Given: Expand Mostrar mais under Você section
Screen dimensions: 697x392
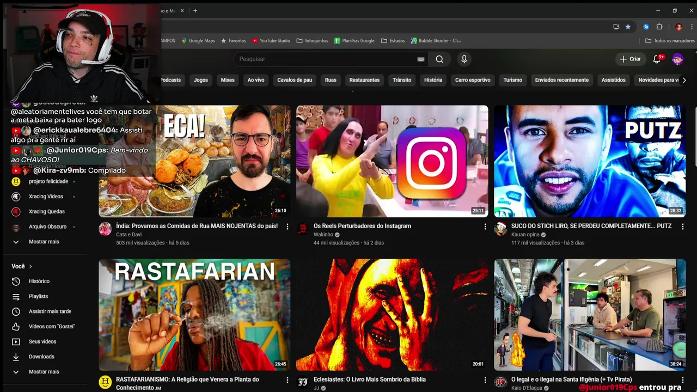Looking at the screenshot, I should point(45,372).
